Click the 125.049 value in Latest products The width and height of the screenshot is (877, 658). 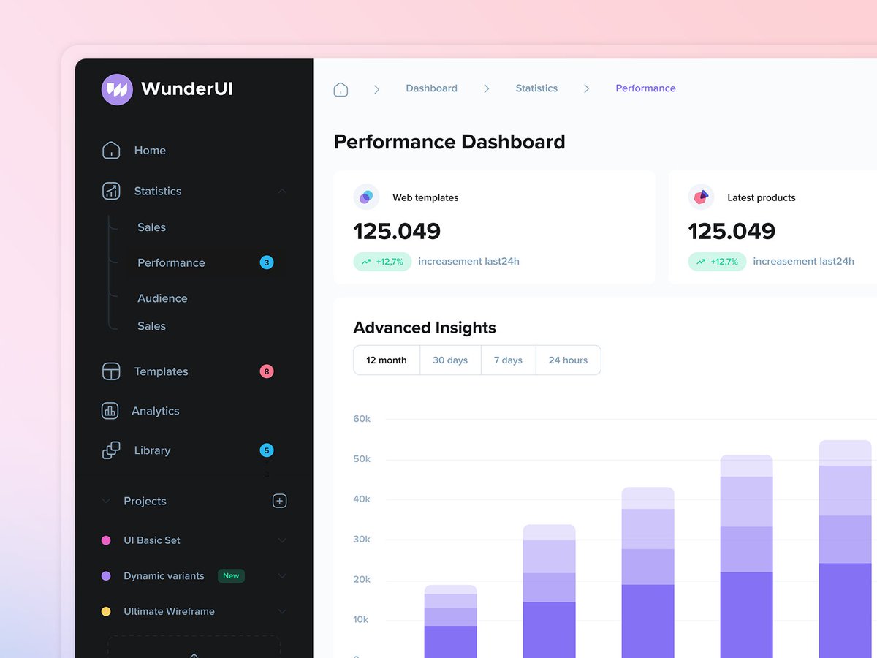732,232
